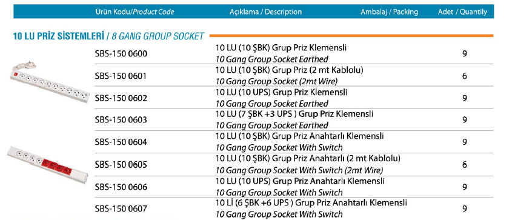Select product code SBS-150 0607
Image resolution: width=515 pixels, height=220 pixels.
[121, 208]
